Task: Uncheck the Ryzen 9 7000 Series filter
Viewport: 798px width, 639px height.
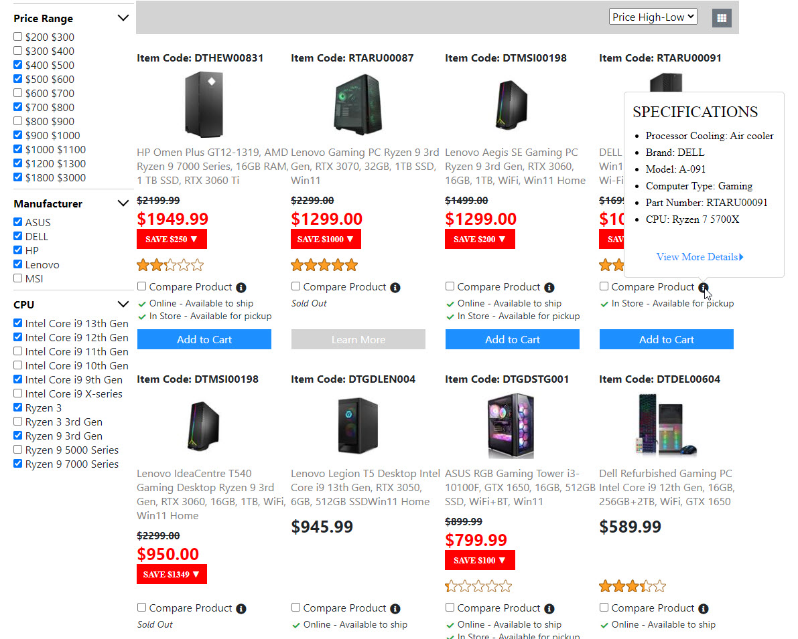Action: (18, 464)
